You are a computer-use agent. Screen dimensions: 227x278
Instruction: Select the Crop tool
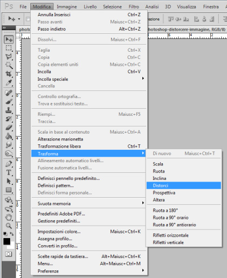pos(9,74)
